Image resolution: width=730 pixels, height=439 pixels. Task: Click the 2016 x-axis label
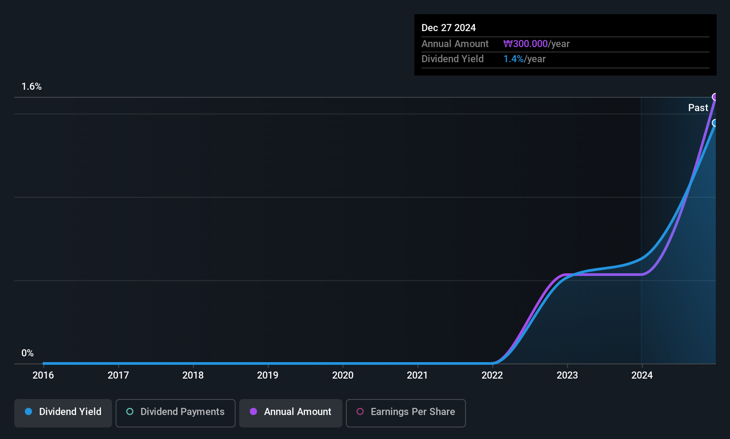click(x=43, y=375)
